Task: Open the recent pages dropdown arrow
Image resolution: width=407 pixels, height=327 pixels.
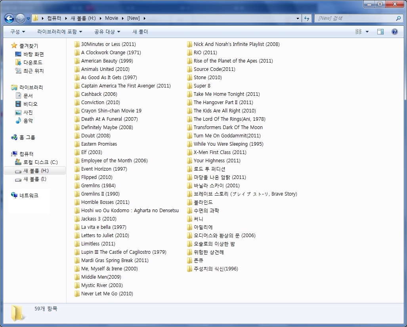Action: [x=28, y=19]
